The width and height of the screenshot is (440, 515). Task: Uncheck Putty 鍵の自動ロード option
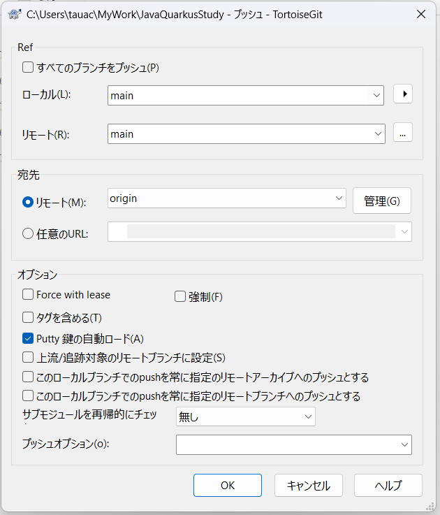(29, 339)
